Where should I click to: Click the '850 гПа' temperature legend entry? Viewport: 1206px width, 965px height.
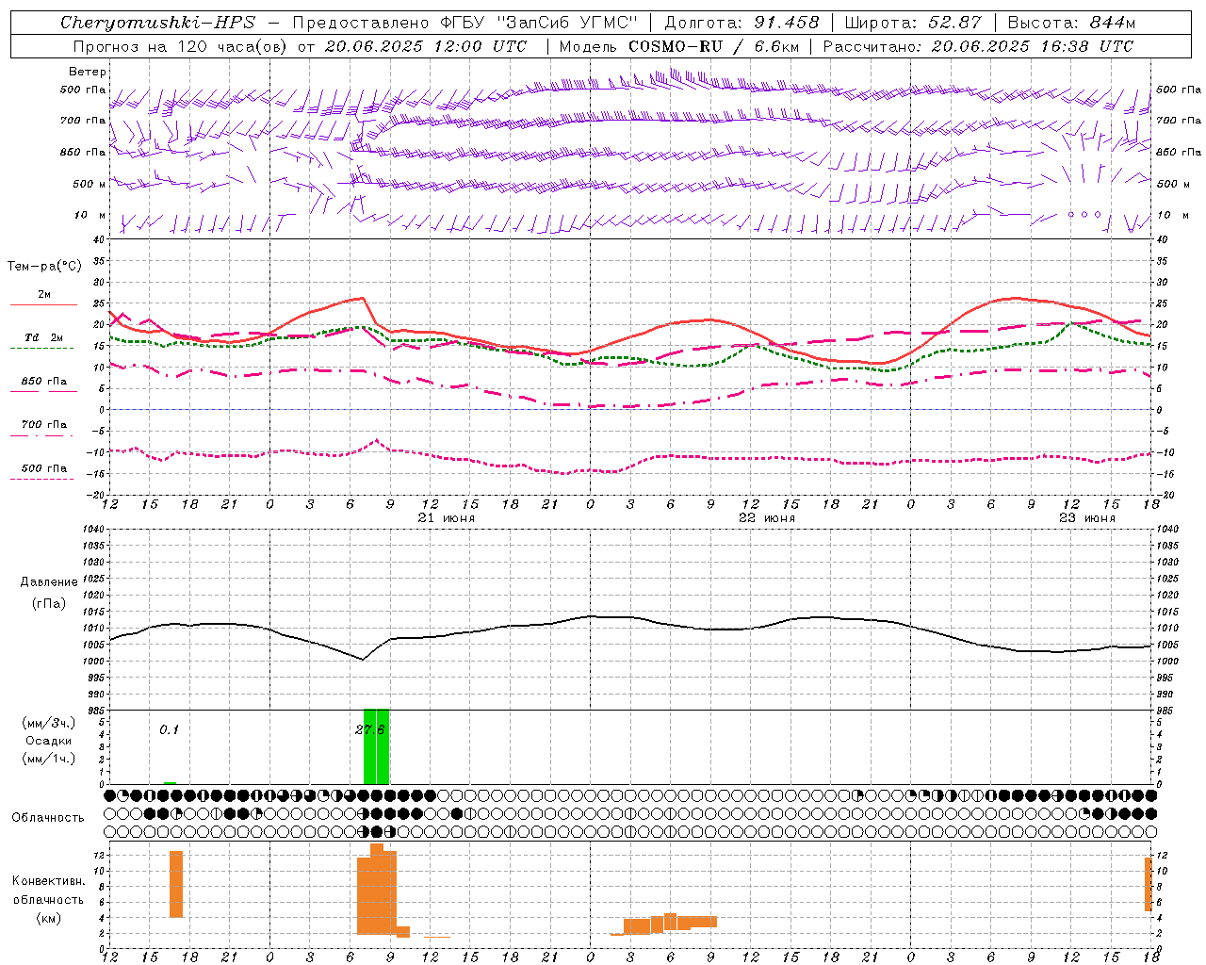[44, 382]
